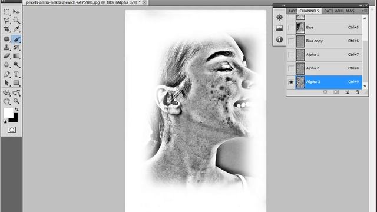Viewport: 377px width, 212px height.
Task: Pick the Clone Stamp tool
Action: coord(6,47)
